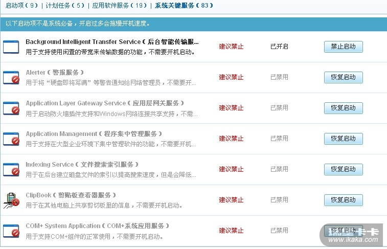This screenshot has width=387, height=249.
Task: Select the 应用软件服务 (19) tab
Action: click(x=120, y=6)
